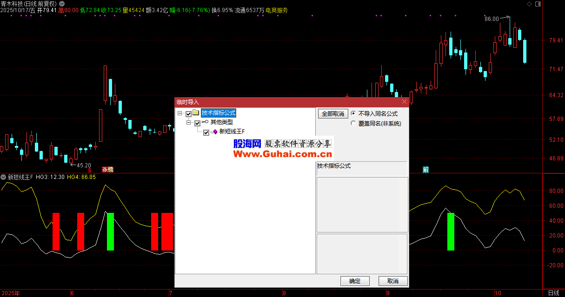Click the 电商服务 sector label
The height and width of the screenshot is (297, 565).
[276, 10]
